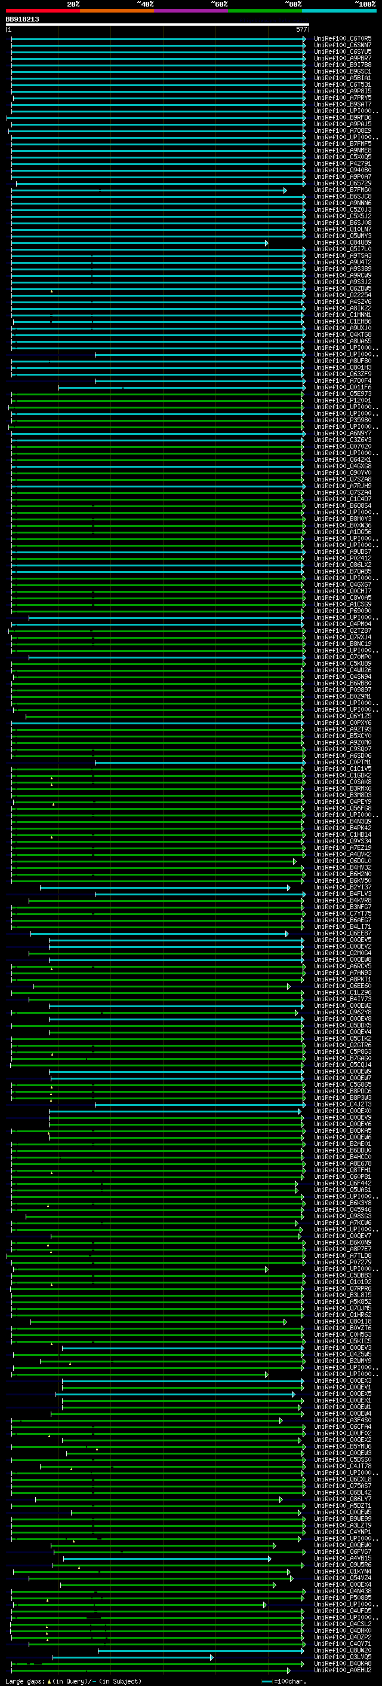Select hit label UniRef100_P50885
The width and height of the screenshot is (382, 1686).
343,1597
